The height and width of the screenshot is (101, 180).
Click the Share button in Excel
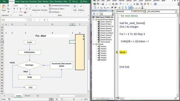pyautogui.click(x=84, y=1)
